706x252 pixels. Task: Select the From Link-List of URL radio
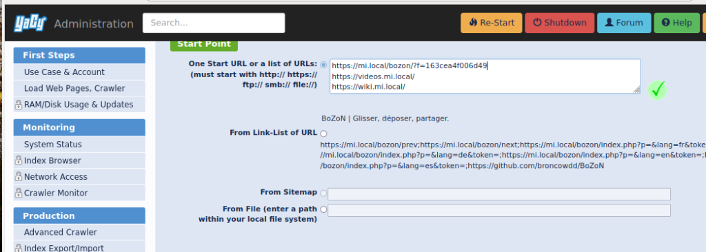[x=324, y=133]
